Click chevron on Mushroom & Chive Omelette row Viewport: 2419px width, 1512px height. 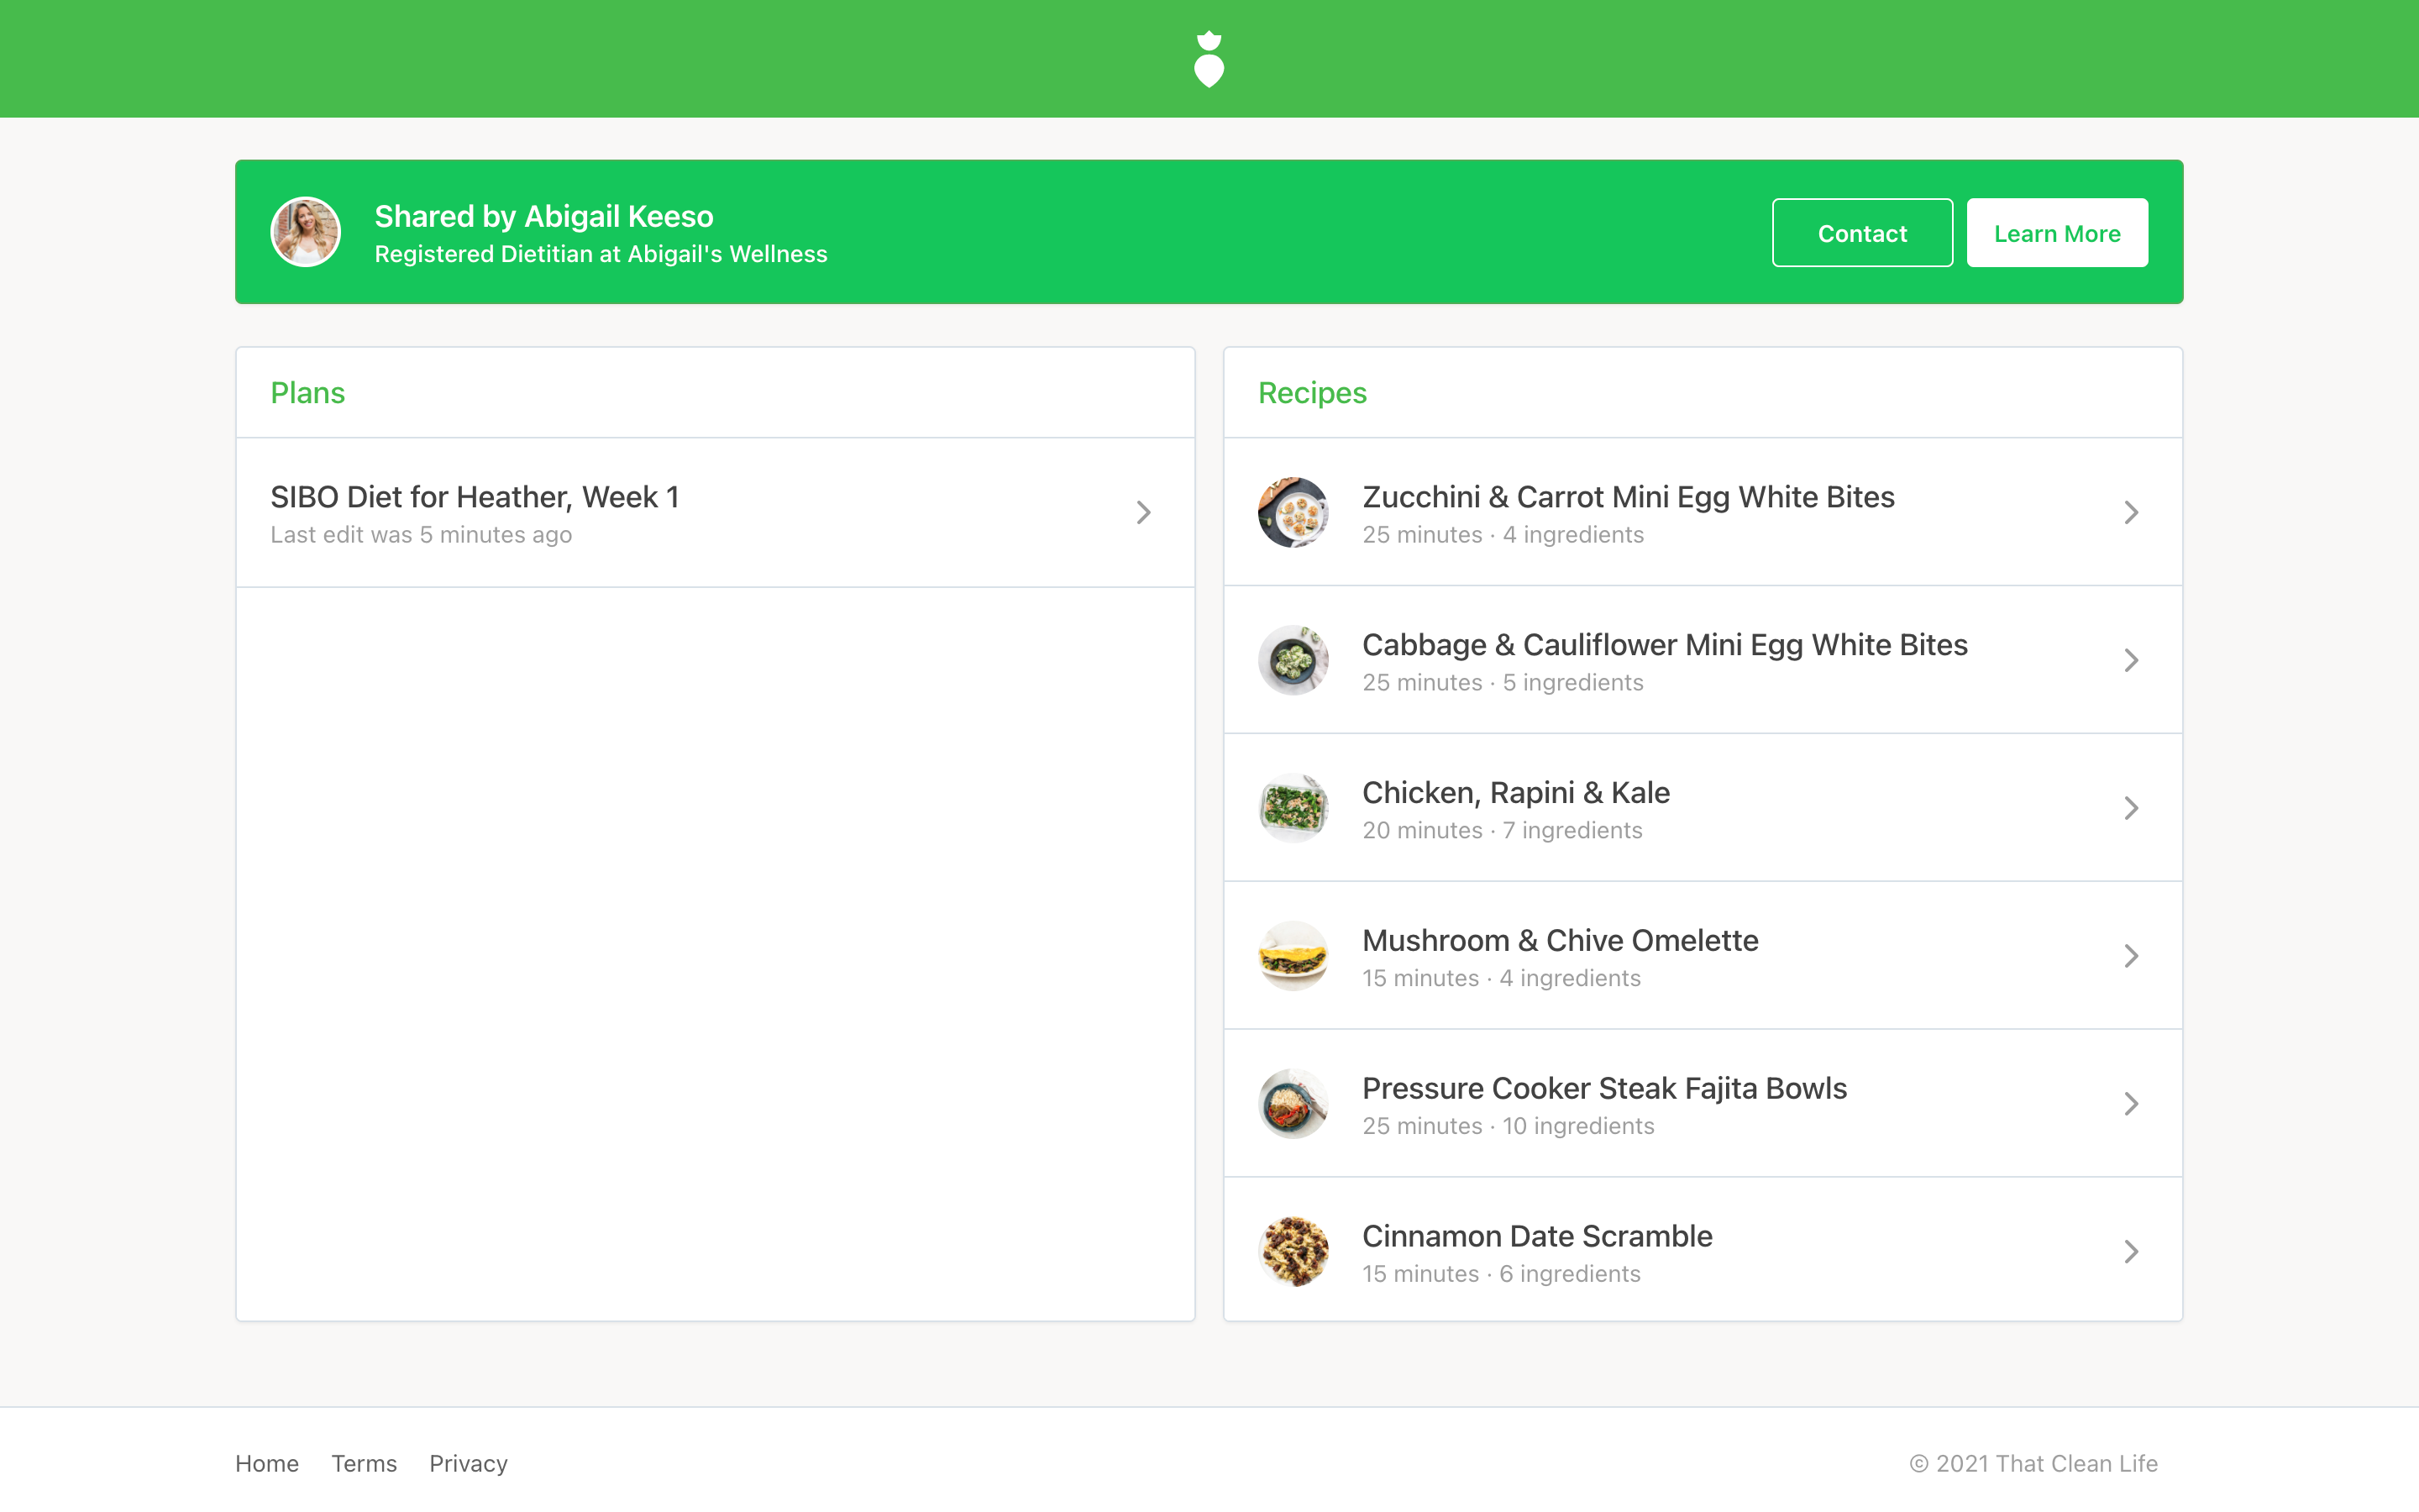pos(2131,956)
